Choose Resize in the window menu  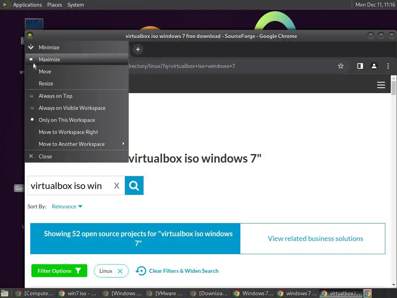click(77, 83)
